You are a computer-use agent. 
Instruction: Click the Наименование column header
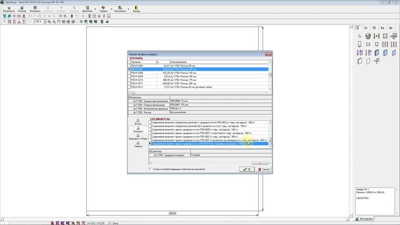[219, 62]
